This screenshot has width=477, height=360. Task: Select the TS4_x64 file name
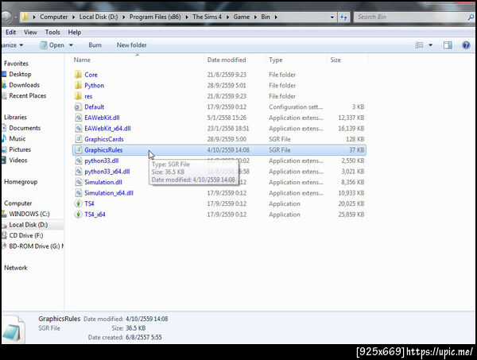point(95,215)
